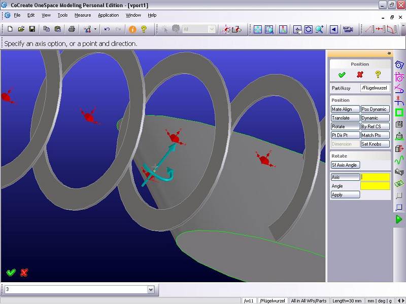Cancel with red X in Position panel
Screen dimensions: 406x304
coord(360,74)
